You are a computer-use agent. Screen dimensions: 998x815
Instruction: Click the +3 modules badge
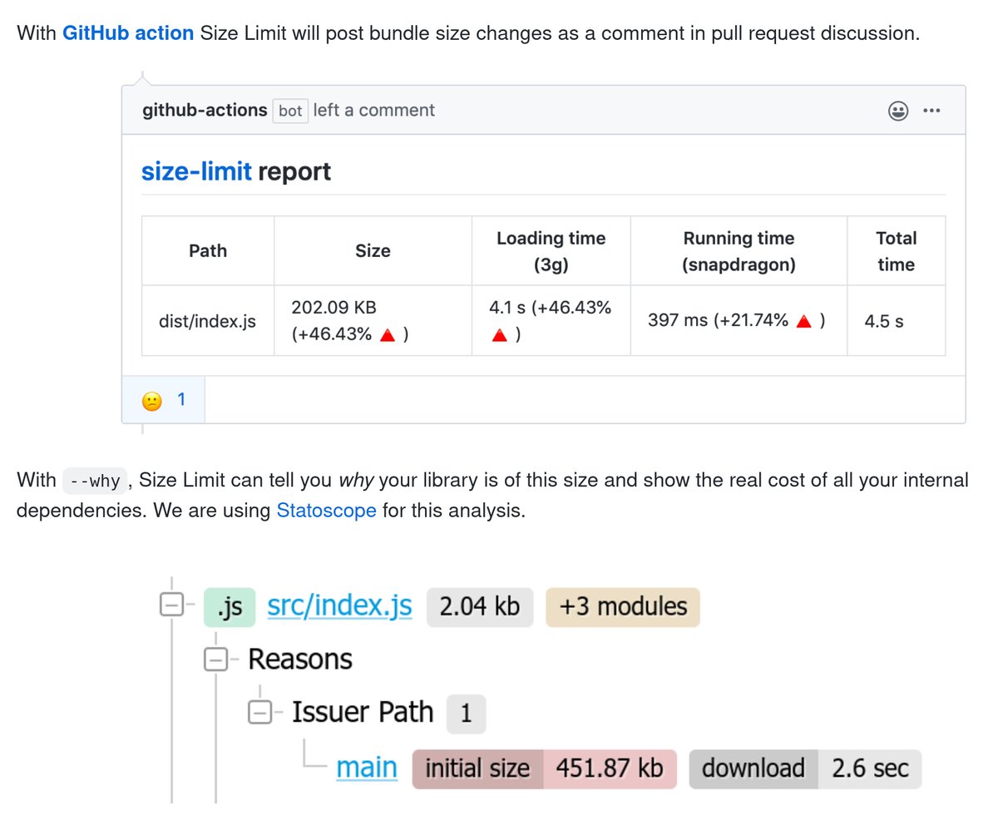pyautogui.click(x=622, y=606)
